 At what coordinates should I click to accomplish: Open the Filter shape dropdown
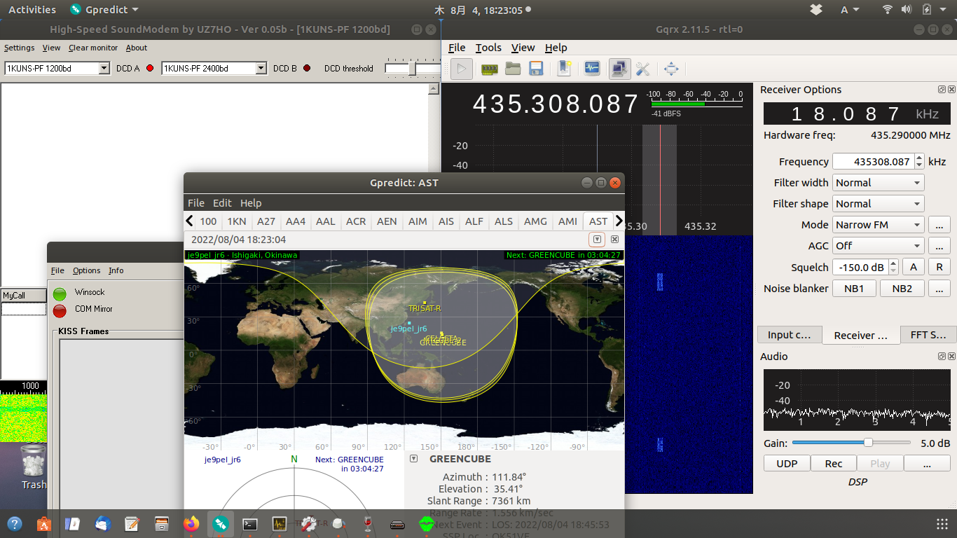tap(879, 203)
